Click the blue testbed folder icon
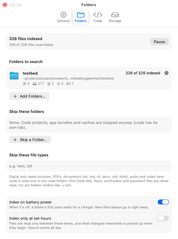The width and height of the screenshot is (178, 239). [14, 76]
